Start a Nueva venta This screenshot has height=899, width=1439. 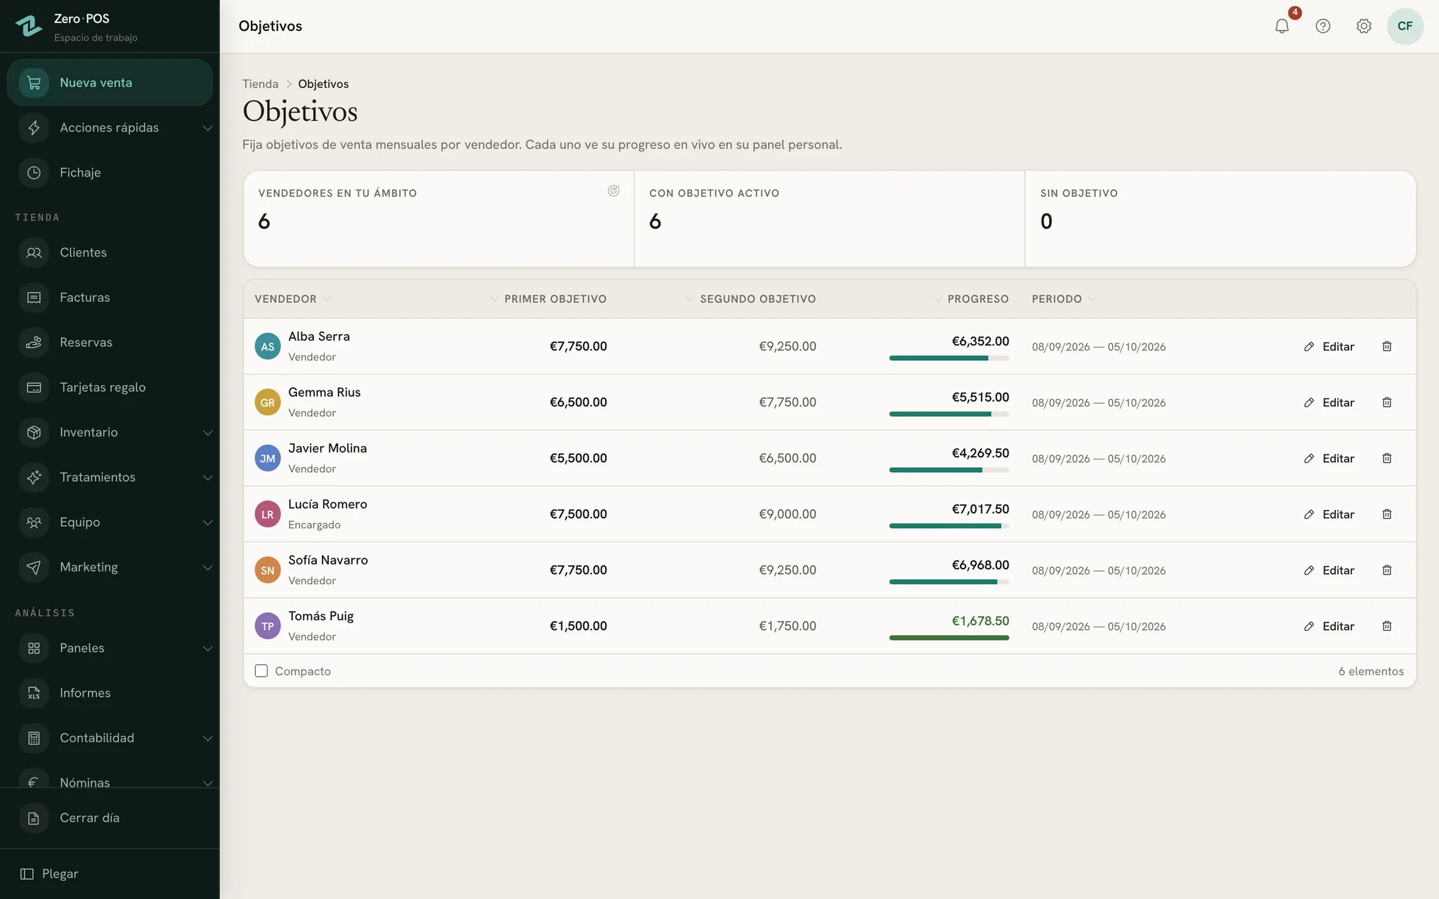[x=110, y=82]
